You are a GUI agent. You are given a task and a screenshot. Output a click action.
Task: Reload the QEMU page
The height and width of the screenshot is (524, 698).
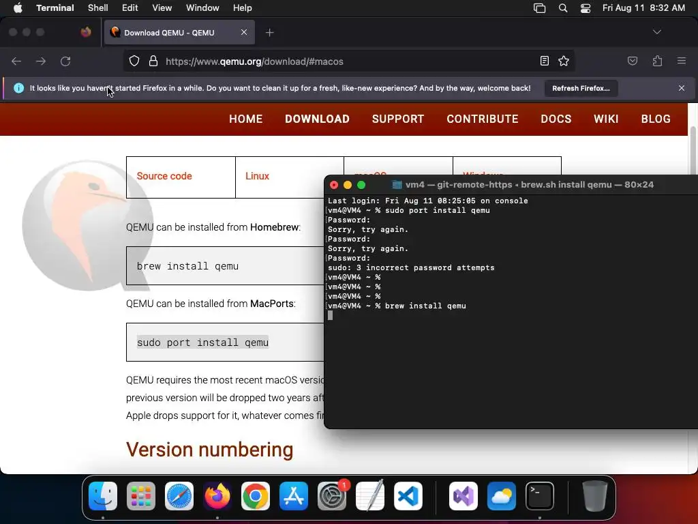pyautogui.click(x=65, y=61)
